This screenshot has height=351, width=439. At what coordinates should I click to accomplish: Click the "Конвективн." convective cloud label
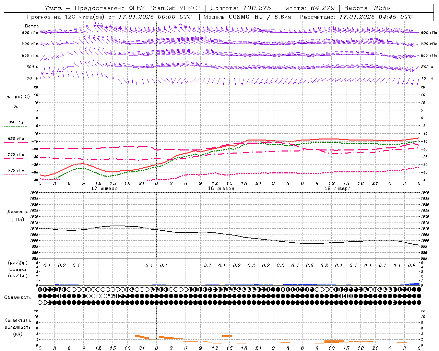(17, 320)
